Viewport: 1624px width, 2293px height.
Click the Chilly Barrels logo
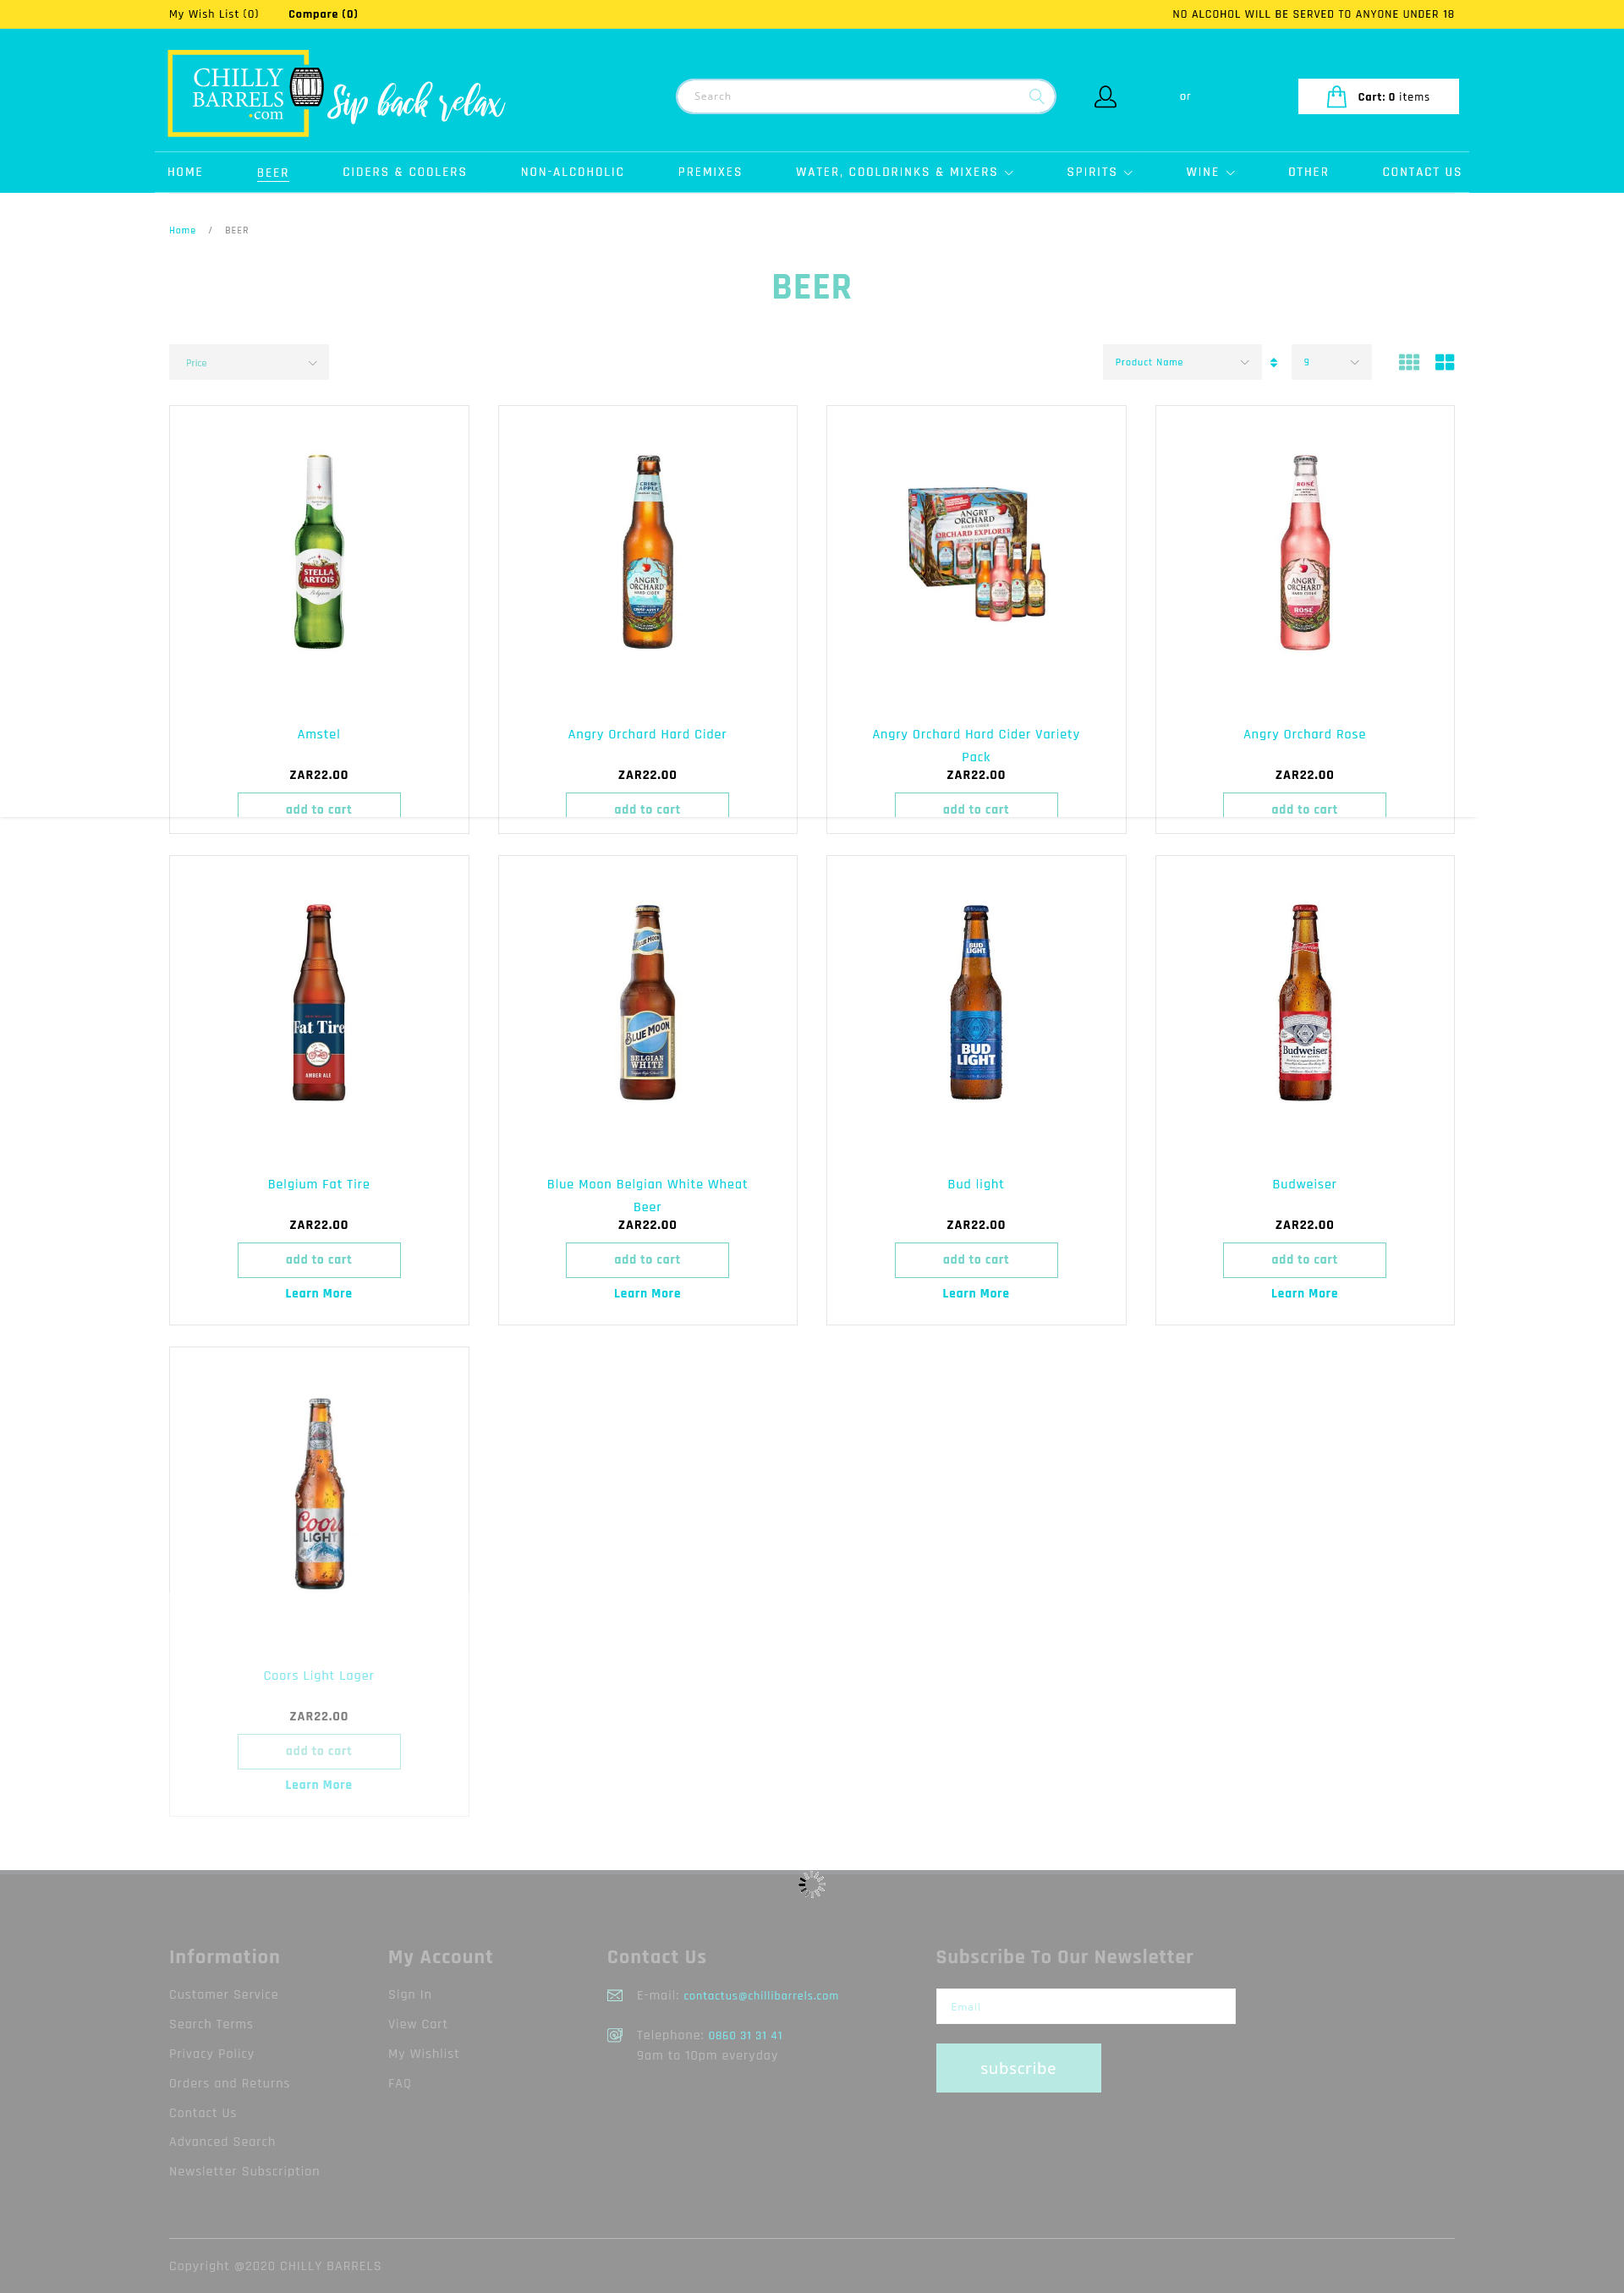[338, 93]
